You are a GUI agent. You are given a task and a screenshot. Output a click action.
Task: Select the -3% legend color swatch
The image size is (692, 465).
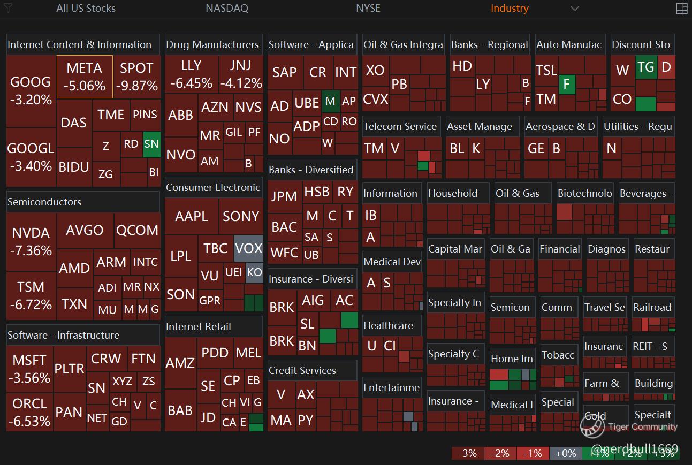(x=468, y=453)
